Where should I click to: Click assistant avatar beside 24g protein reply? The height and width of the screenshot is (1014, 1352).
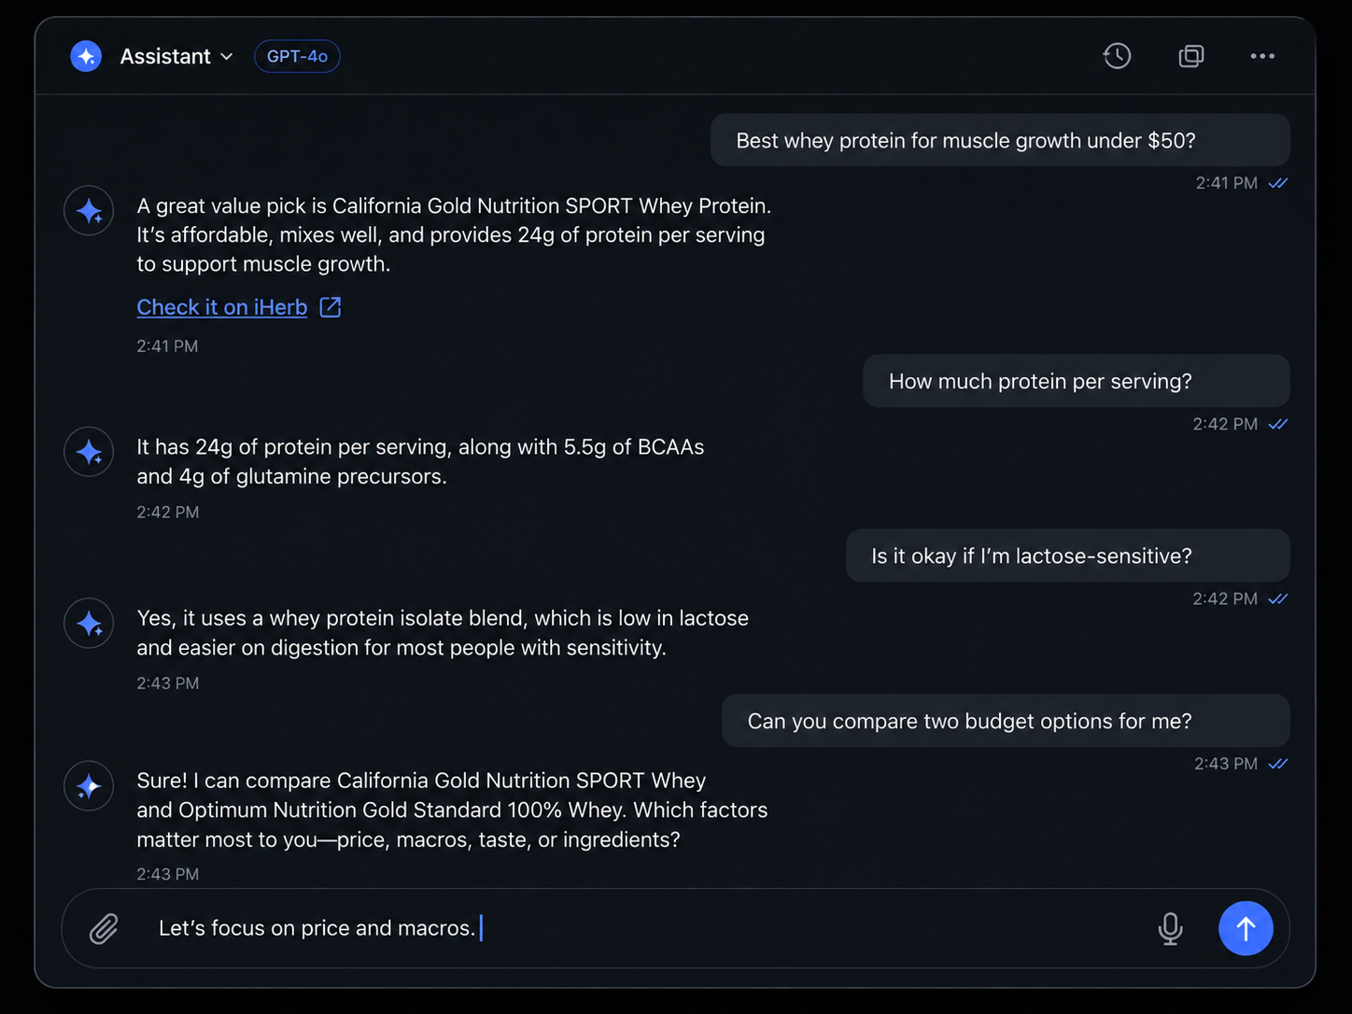(89, 452)
